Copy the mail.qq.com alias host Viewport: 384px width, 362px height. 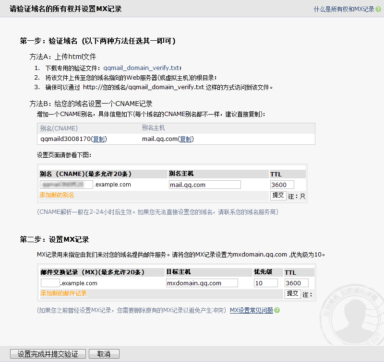pyautogui.click(x=186, y=139)
